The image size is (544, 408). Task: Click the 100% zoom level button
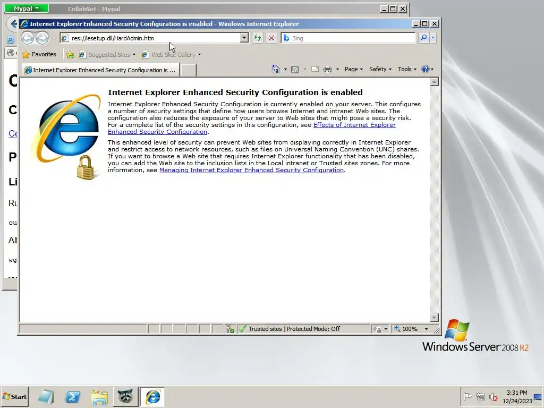point(406,329)
